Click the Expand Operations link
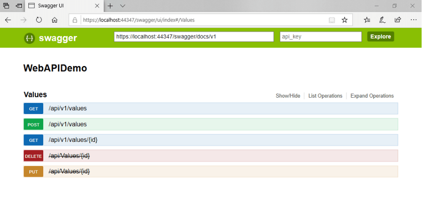Image resolution: width=422 pixels, height=203 pixels. [372, 96]
